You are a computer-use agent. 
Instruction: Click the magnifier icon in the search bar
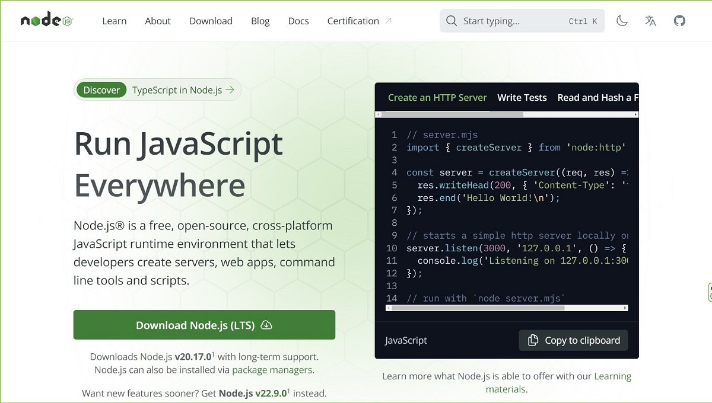point(452,21)
